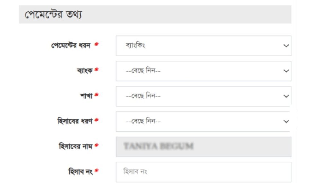
Task: Open the পেমেন্টের ধরন dropdown showing ব্যাংকিং
Action: pos(199,46)
